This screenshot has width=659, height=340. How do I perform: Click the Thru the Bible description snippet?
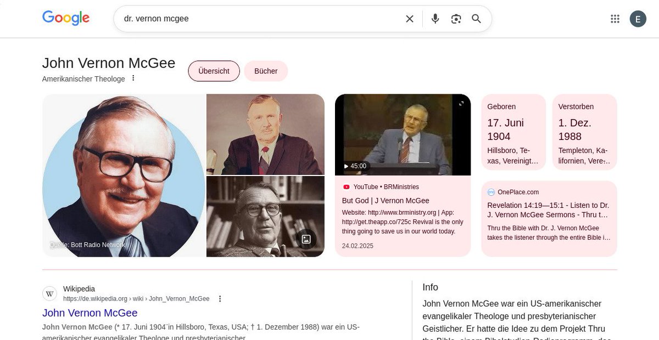point(549,233)
